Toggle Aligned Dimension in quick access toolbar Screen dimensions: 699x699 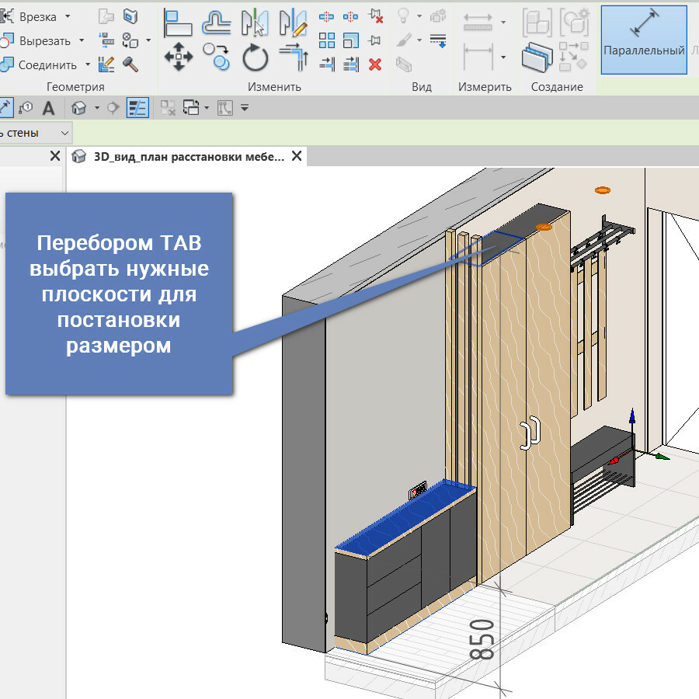pos(5,108)
